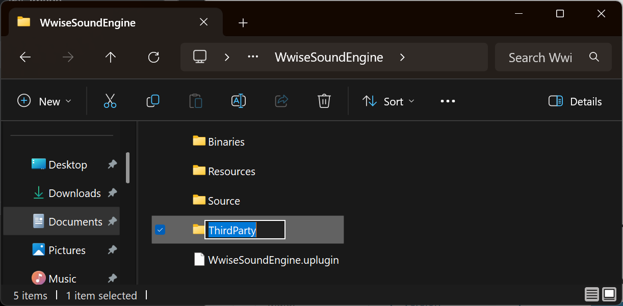The image size is (623, 306).
Task: Open a new File Explorer tab
Action: (243, 22)
